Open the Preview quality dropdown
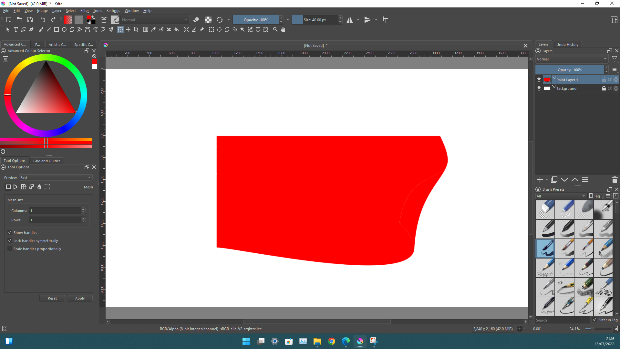 click(x=56, y=178)
